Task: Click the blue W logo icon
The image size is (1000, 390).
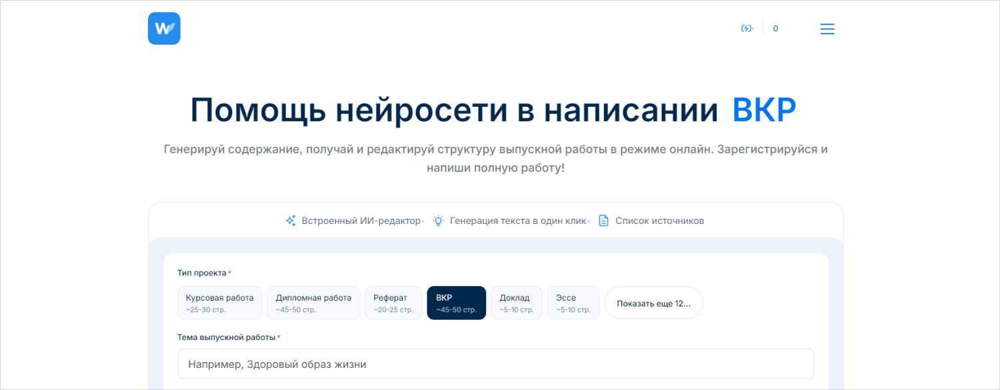Action: (164, 29)
